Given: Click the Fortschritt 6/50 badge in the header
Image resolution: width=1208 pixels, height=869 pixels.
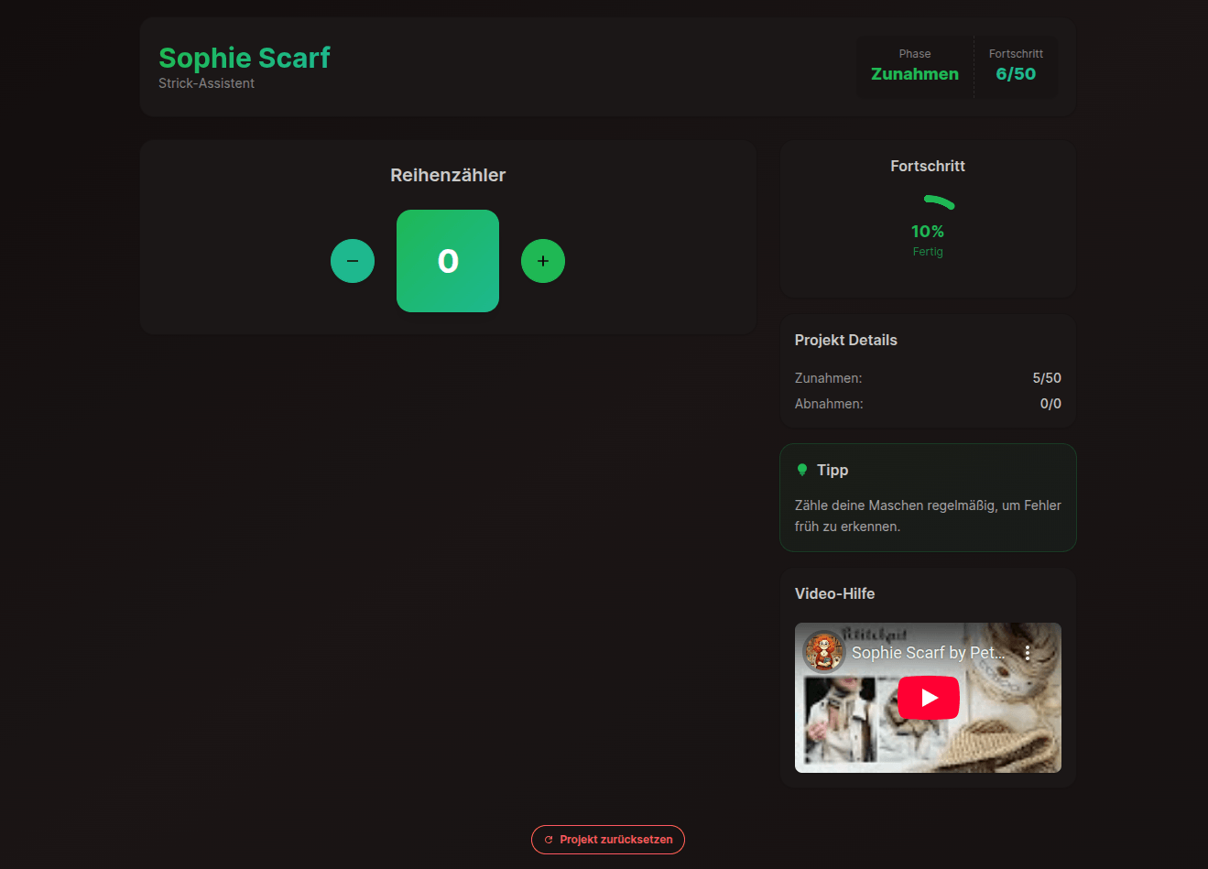Looking at the screenshot, I should pyautogui.click(x=1015, y=74).
